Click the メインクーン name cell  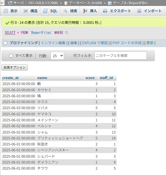point(60,120)
